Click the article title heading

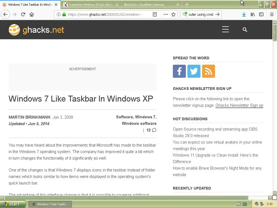[81, 99]
